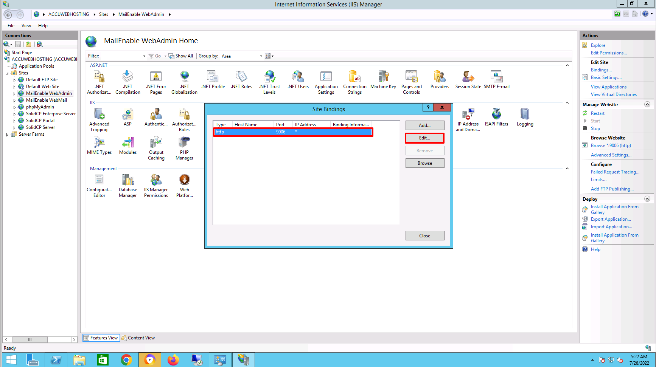Click Restart in Manage Website
Image resolution: width=656 pixels, height=367 pixels.
[x=598, y=113]
